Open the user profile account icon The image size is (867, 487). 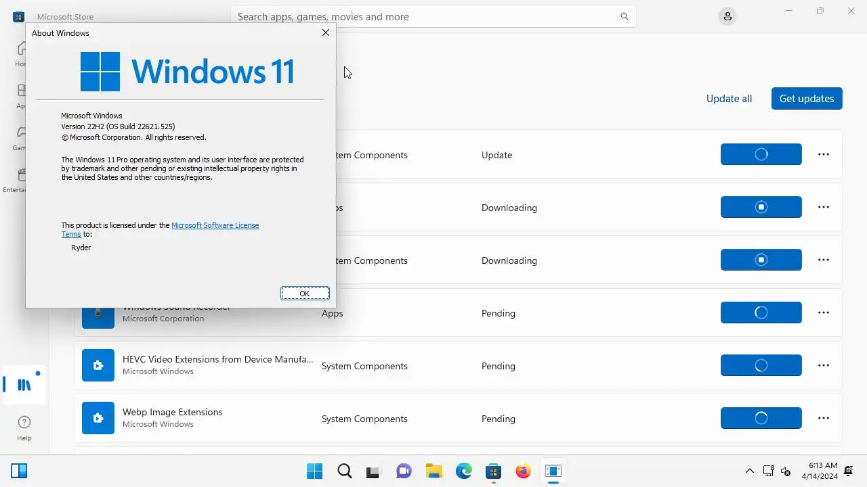point(727,16)
